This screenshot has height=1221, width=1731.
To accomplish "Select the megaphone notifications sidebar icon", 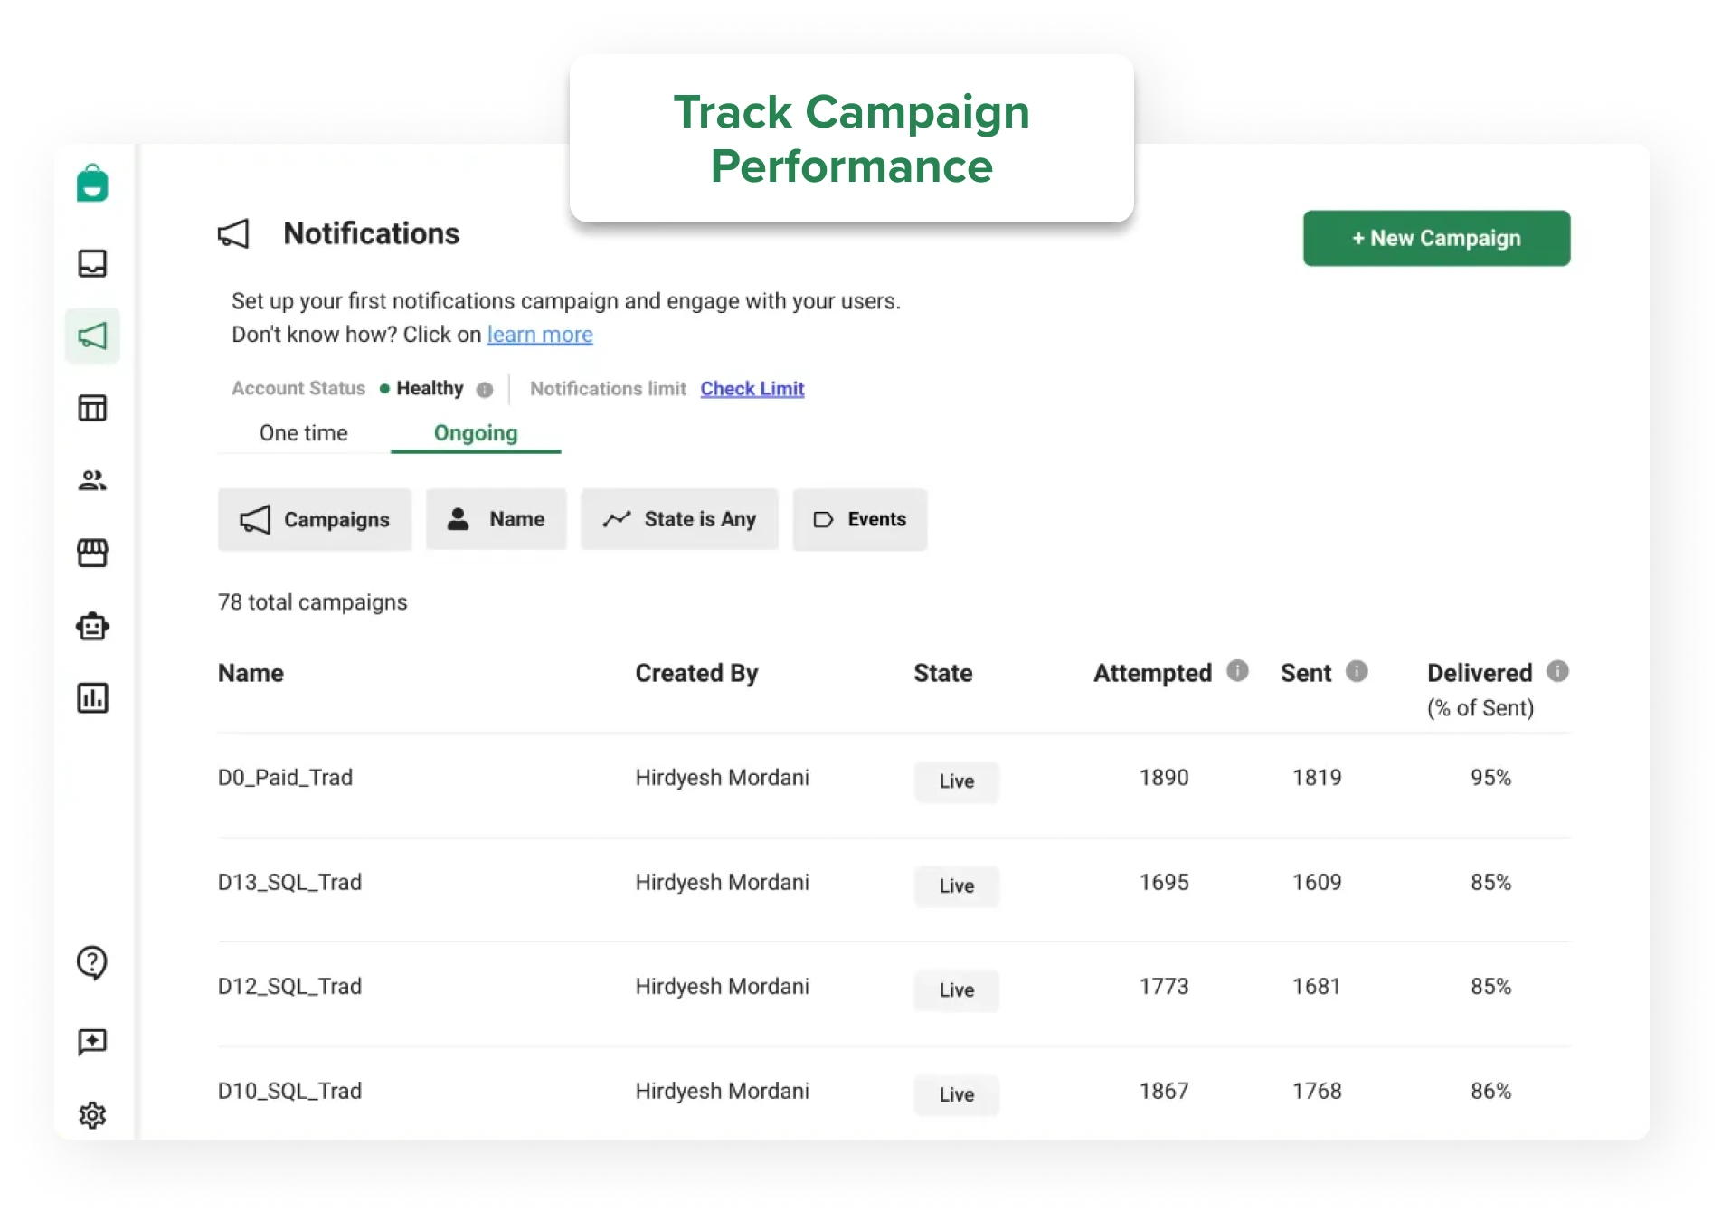I will point(92,336).
